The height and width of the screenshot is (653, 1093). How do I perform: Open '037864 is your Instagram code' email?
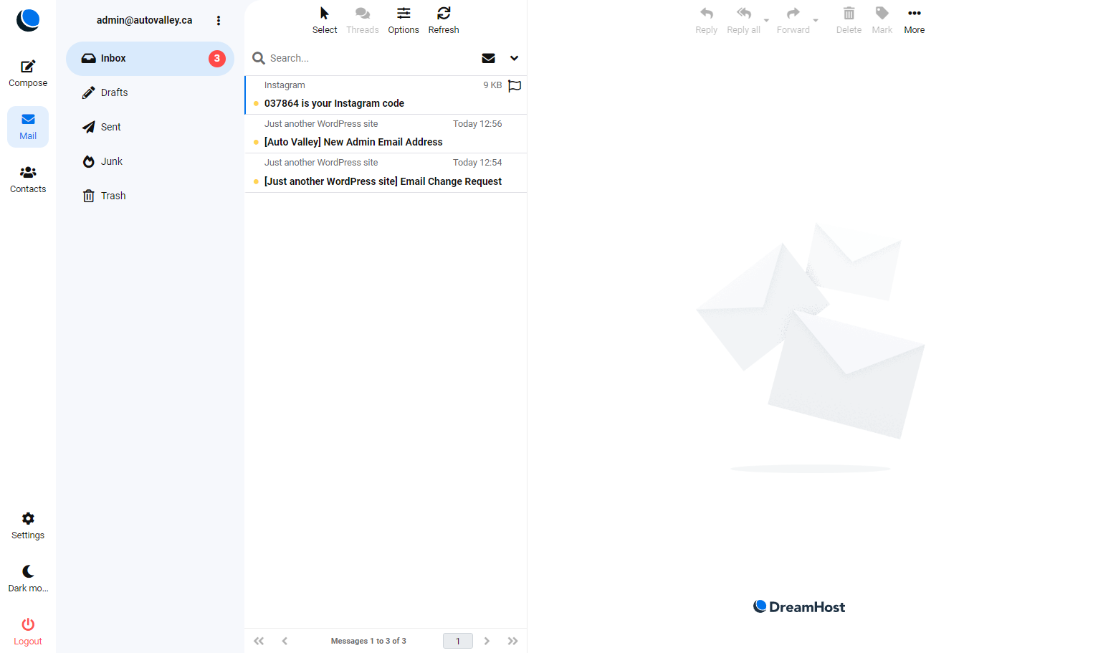point(386,95)
